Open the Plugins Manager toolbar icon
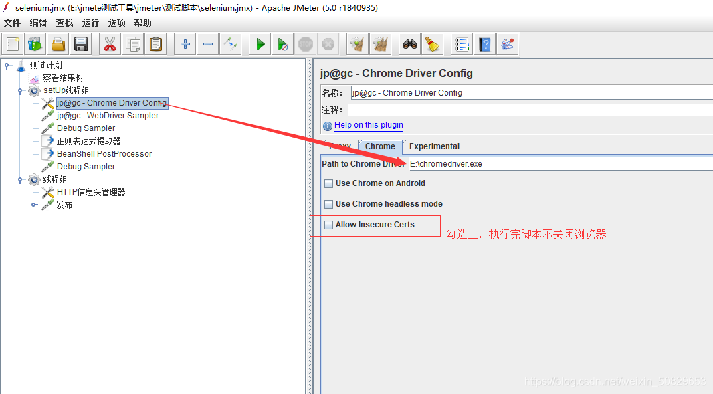This screenshot has height=394, width=713. tap(507, 44)
